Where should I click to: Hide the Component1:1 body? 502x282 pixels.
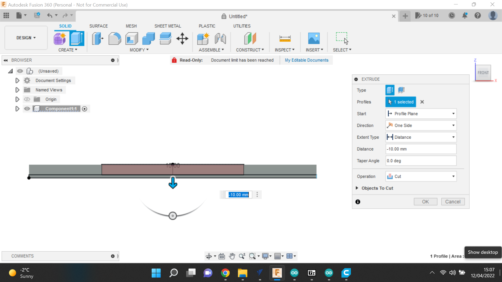(27, 109)
